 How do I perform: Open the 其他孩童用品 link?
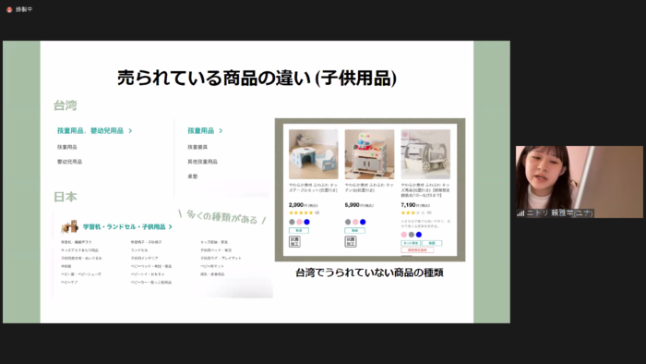click(202, 162)
